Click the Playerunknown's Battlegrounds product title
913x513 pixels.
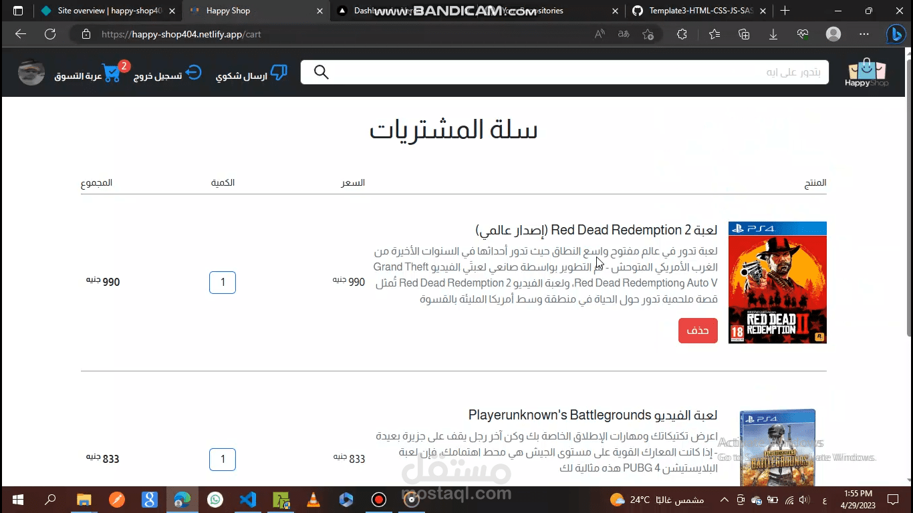(x=593, y=415)
